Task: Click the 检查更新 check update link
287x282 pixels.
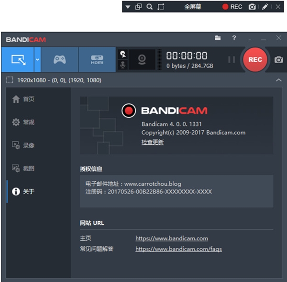Action: tap(153, 142)
